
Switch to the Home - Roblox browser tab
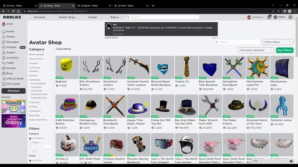[20, 6]
